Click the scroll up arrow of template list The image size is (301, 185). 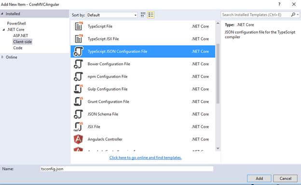coord(218,24)
